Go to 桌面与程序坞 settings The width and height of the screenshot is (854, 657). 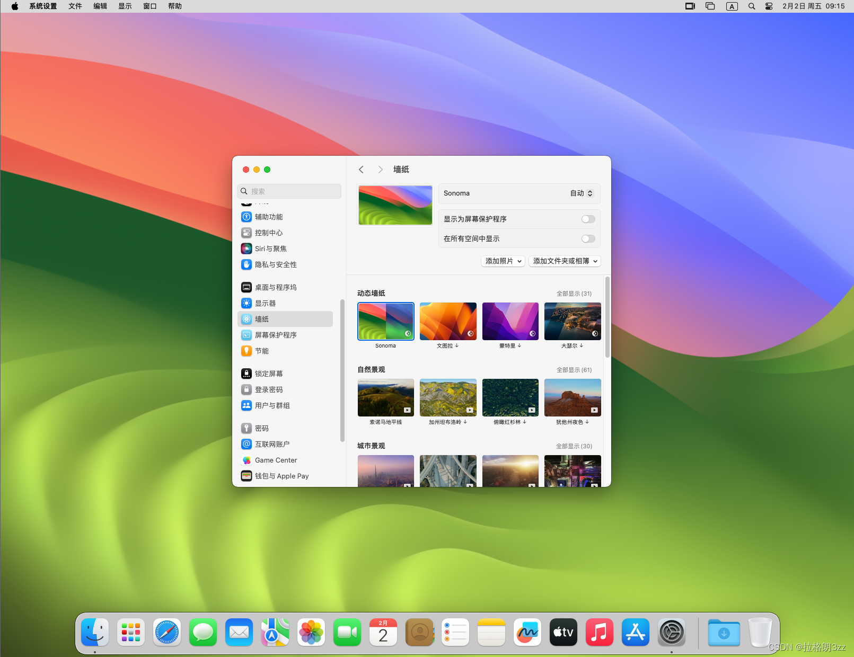pyautogui.click(x=285, y=287)
